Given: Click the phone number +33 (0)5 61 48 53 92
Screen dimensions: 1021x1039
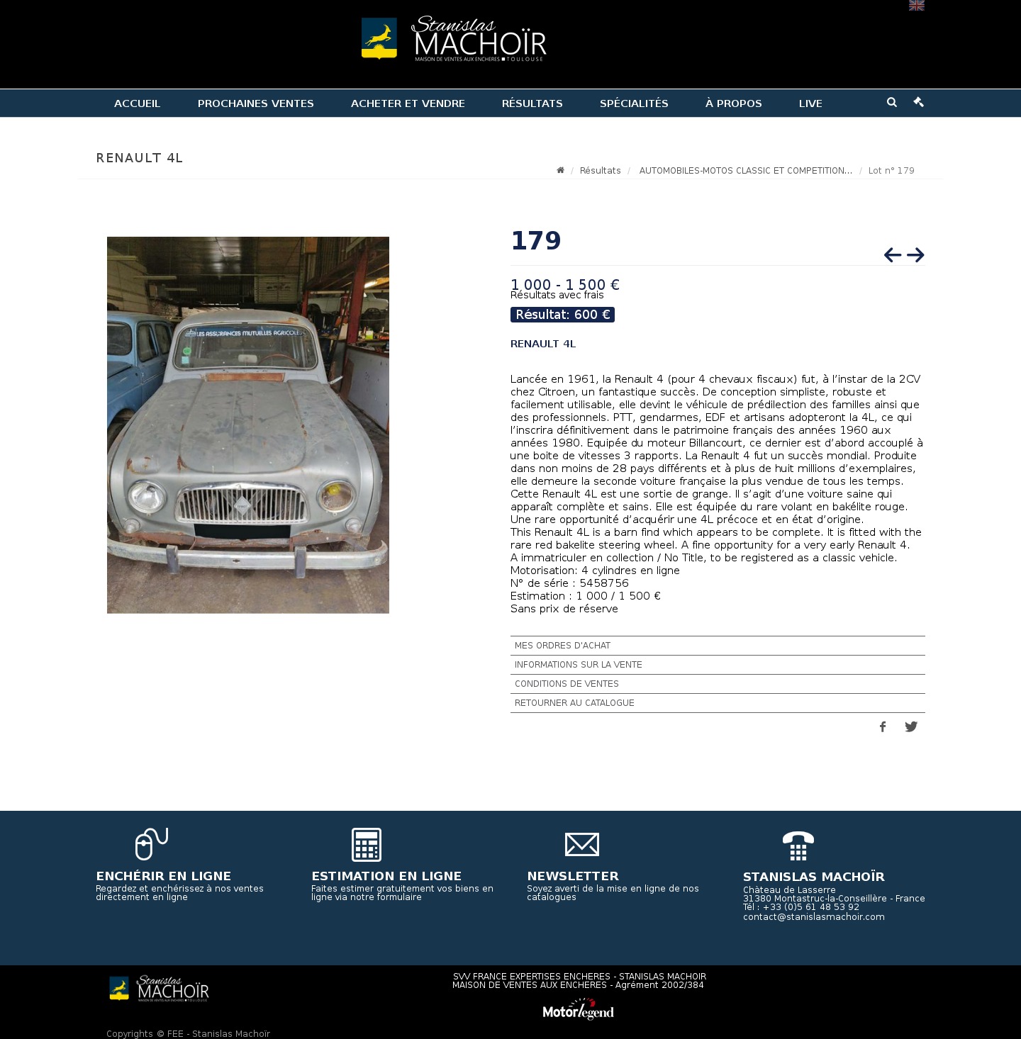Looking at the screenshot, I should [x=811, y=907].
